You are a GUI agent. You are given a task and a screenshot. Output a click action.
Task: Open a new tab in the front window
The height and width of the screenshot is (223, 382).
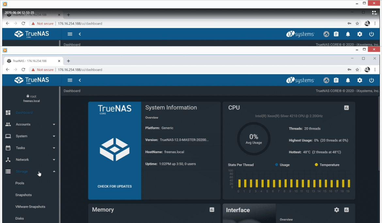pos(69,61)
